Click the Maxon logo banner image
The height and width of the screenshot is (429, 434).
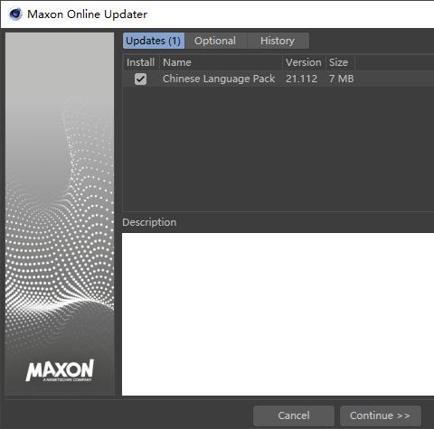[60, 214]
